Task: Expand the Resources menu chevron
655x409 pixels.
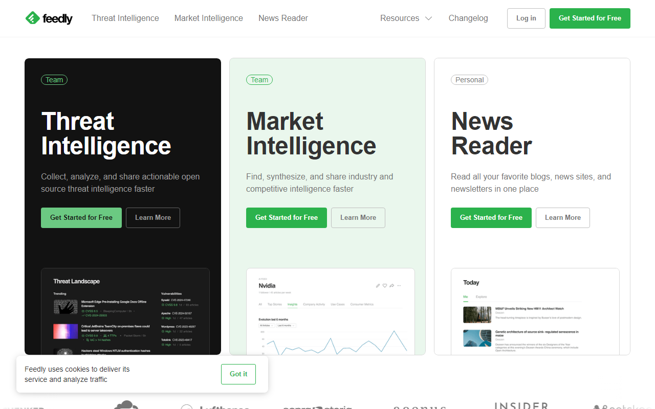Action: tap(428, 18)
